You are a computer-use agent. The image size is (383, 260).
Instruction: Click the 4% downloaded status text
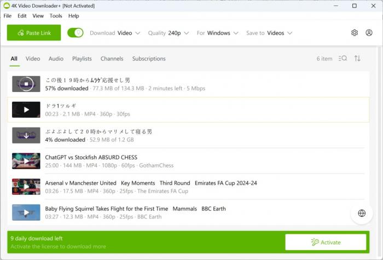[x=65, y=140]
